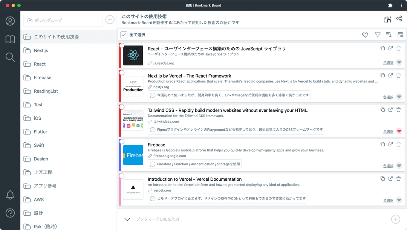Select the Firebase bookmark's circle checkbox
This screenshot has width=407, height=230.
tap(122, 142)
